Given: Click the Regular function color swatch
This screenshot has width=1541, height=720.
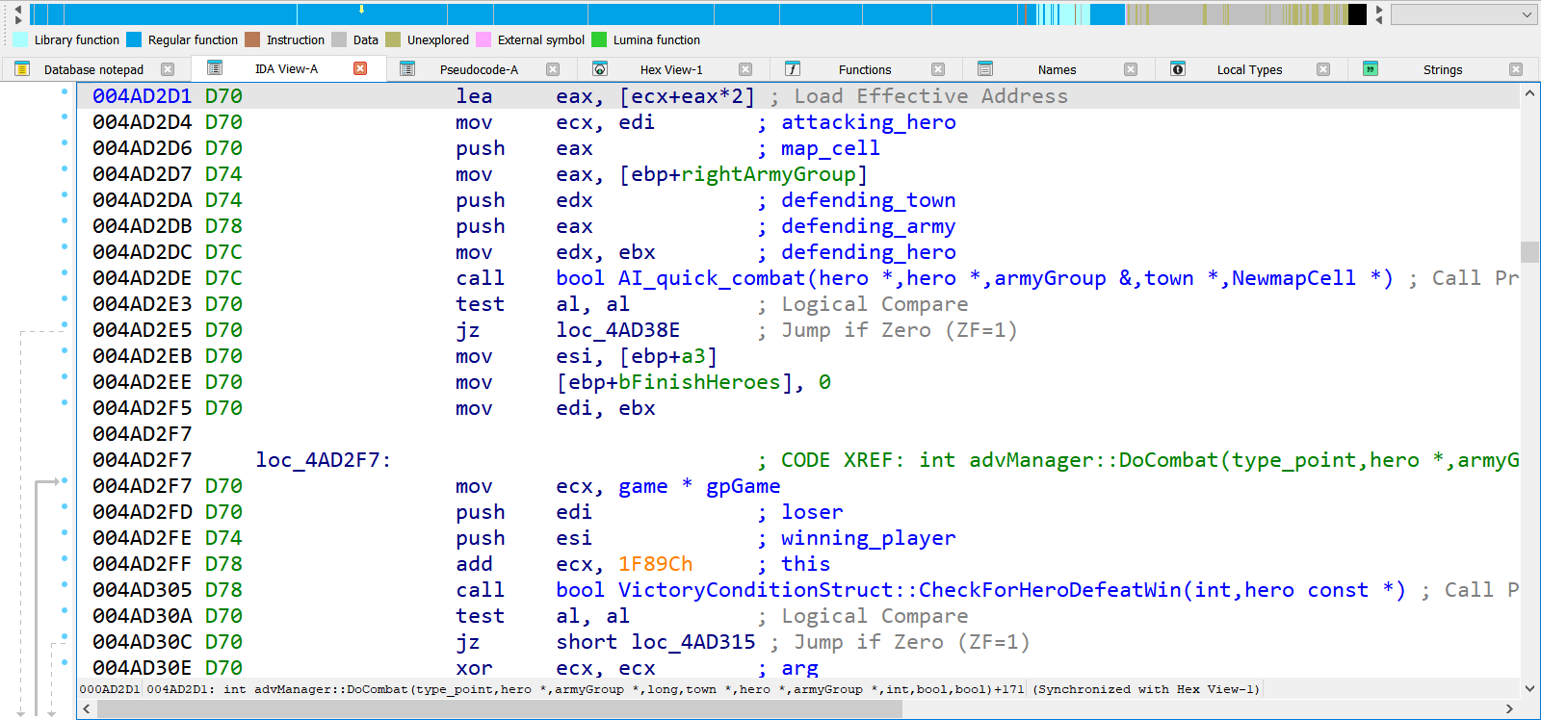Looking at the screenshot, I should click(134, 39).
